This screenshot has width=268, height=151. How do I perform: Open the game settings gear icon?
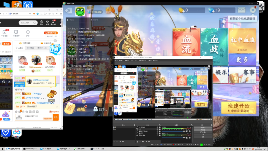(253, 10)
